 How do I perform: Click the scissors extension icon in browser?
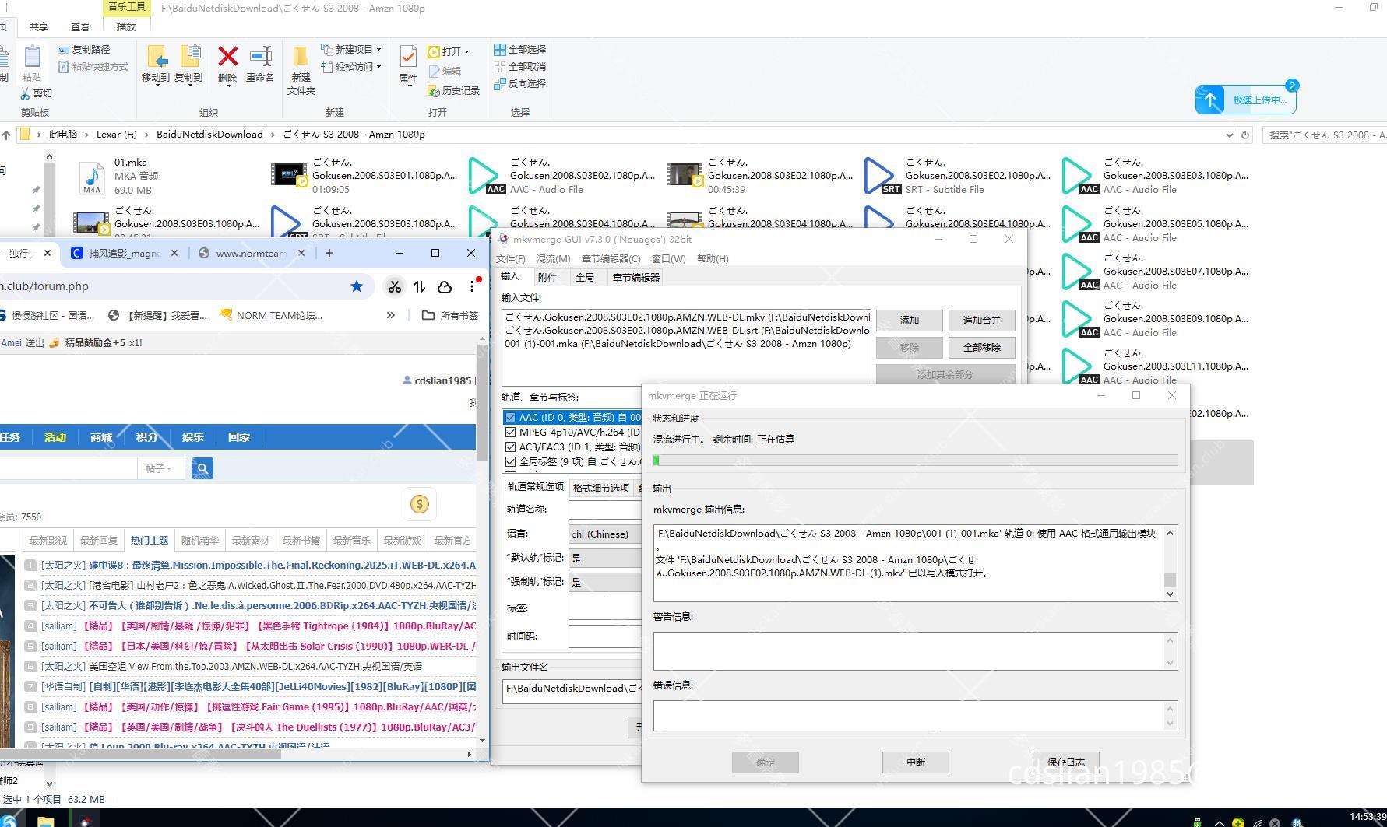coord(395,286)
